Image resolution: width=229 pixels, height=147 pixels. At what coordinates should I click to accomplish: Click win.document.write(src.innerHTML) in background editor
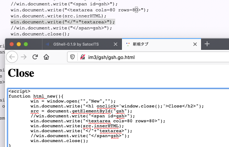[58, 16]
